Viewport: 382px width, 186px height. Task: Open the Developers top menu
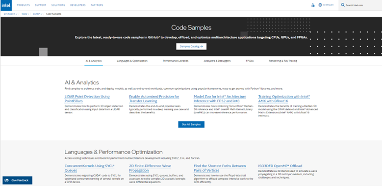tap(77, 5)
